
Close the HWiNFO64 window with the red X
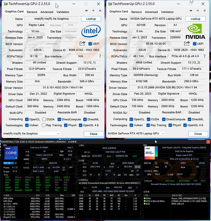point(208,142)
